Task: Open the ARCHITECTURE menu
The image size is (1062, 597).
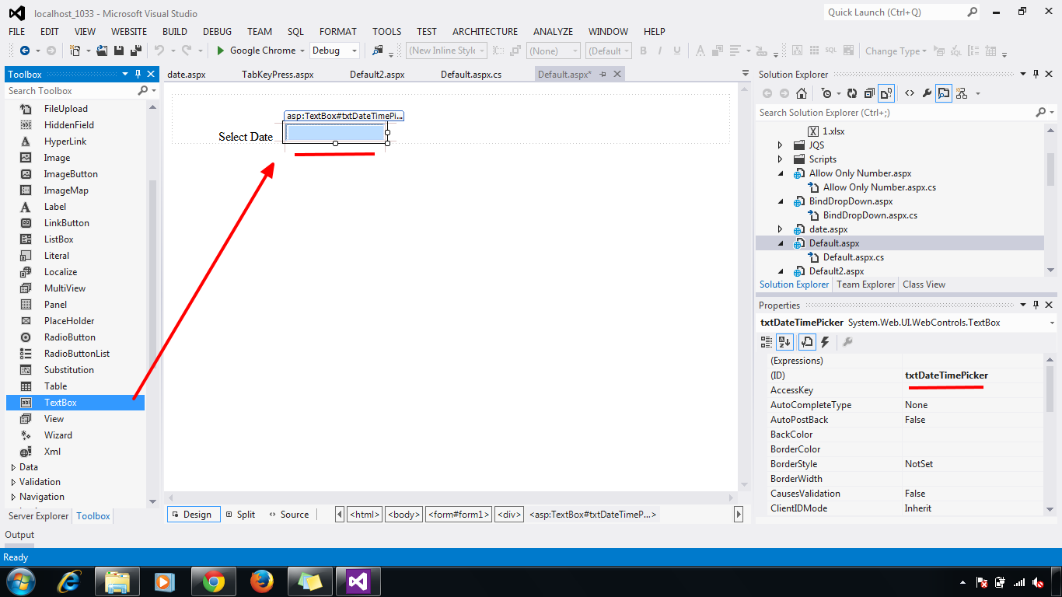Action: 485,32
